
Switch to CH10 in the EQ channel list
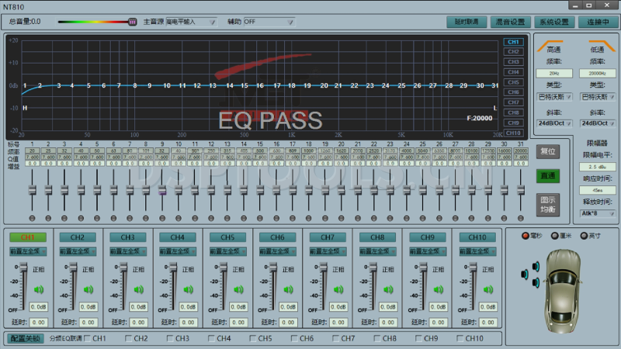(513, 133)
